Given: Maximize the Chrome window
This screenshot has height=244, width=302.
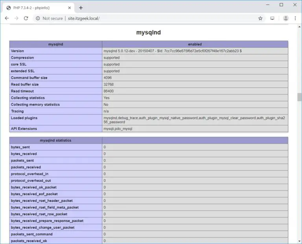Looking at the screenshot, I should click(x=281, y=5).
